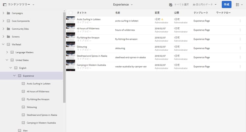Viewport: 246px width, 132px height.
Task: Click the content tree vertical scrollbar
Action: 64,58
